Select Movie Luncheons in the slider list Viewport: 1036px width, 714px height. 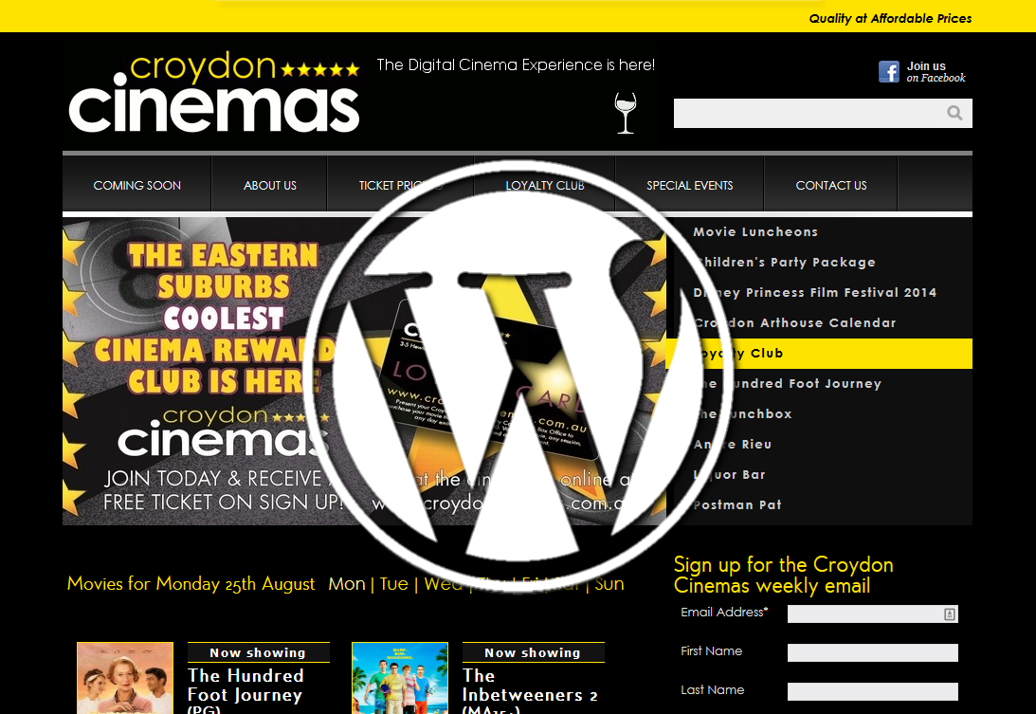coord(819,232)
